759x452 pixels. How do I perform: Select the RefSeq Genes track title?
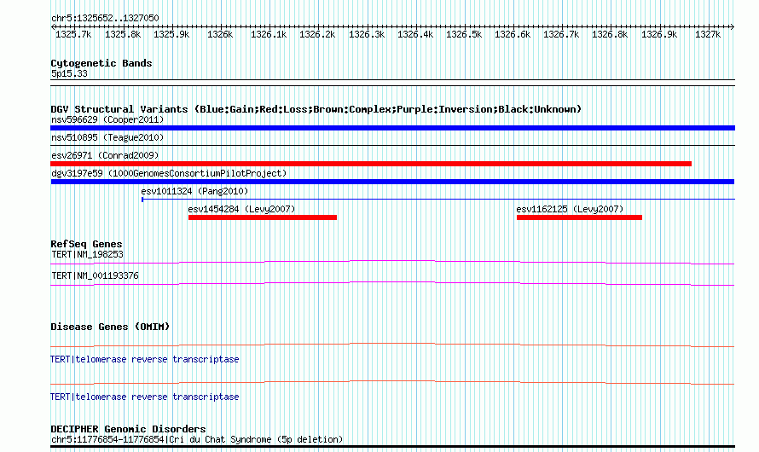click(x=86, y=244)
